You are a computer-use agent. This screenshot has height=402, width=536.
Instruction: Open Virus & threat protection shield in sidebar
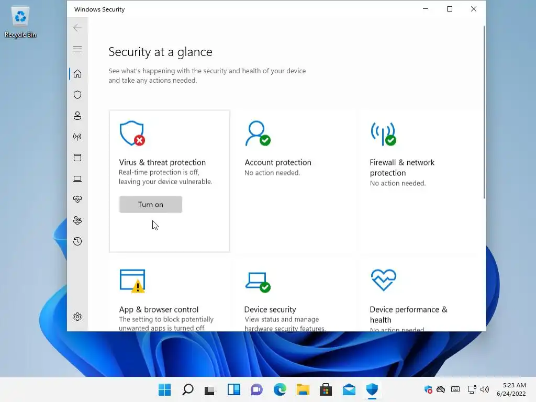pyautogui.click(x=77, y=95)
